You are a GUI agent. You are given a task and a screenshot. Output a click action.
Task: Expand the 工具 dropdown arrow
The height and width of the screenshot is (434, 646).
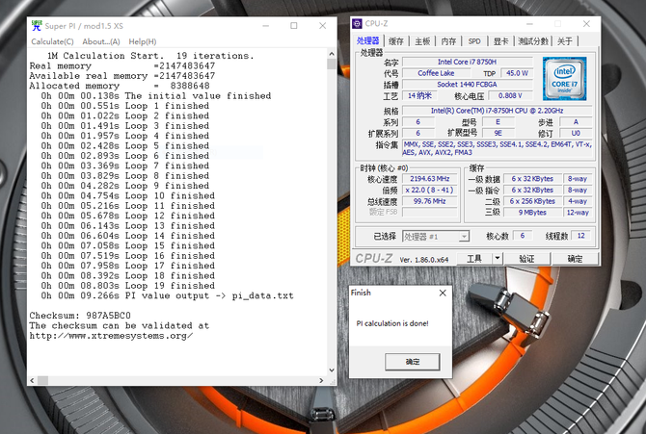(x=498, y=259)
